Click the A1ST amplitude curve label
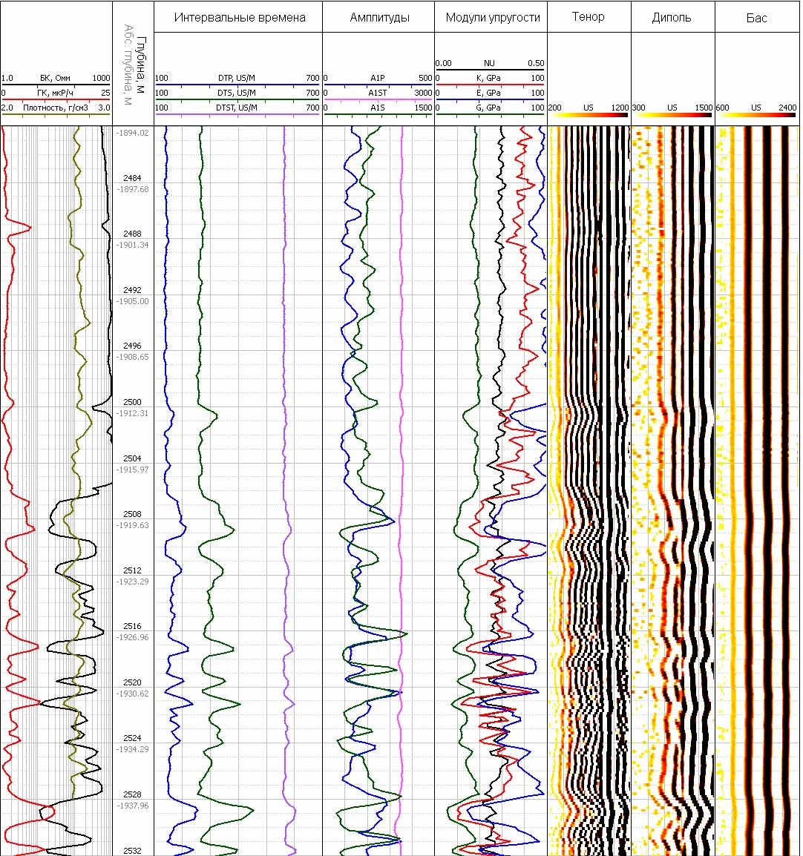The height and width of the screenshot is (856, 803). [x=378, y=93]
